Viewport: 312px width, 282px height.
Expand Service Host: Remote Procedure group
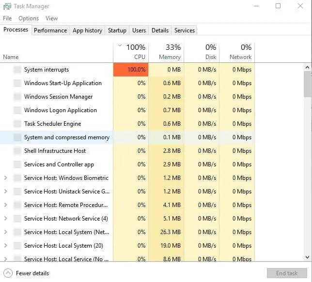point(5,205)
